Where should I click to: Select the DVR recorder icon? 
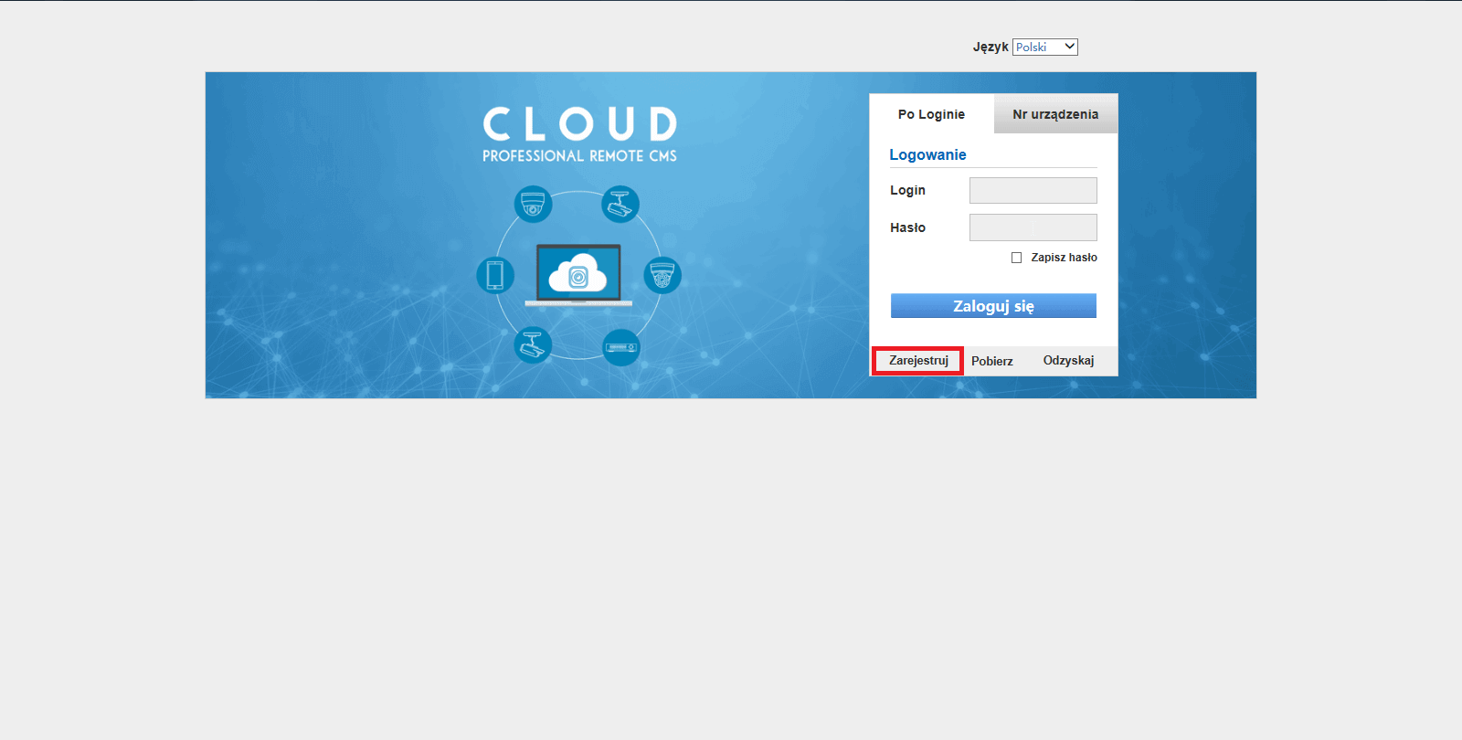621,347
